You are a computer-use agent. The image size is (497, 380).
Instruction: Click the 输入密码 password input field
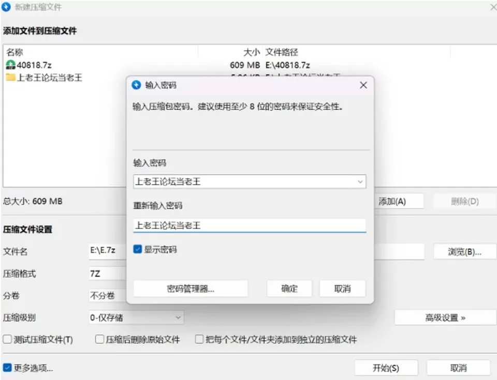[x=250, y=181]
